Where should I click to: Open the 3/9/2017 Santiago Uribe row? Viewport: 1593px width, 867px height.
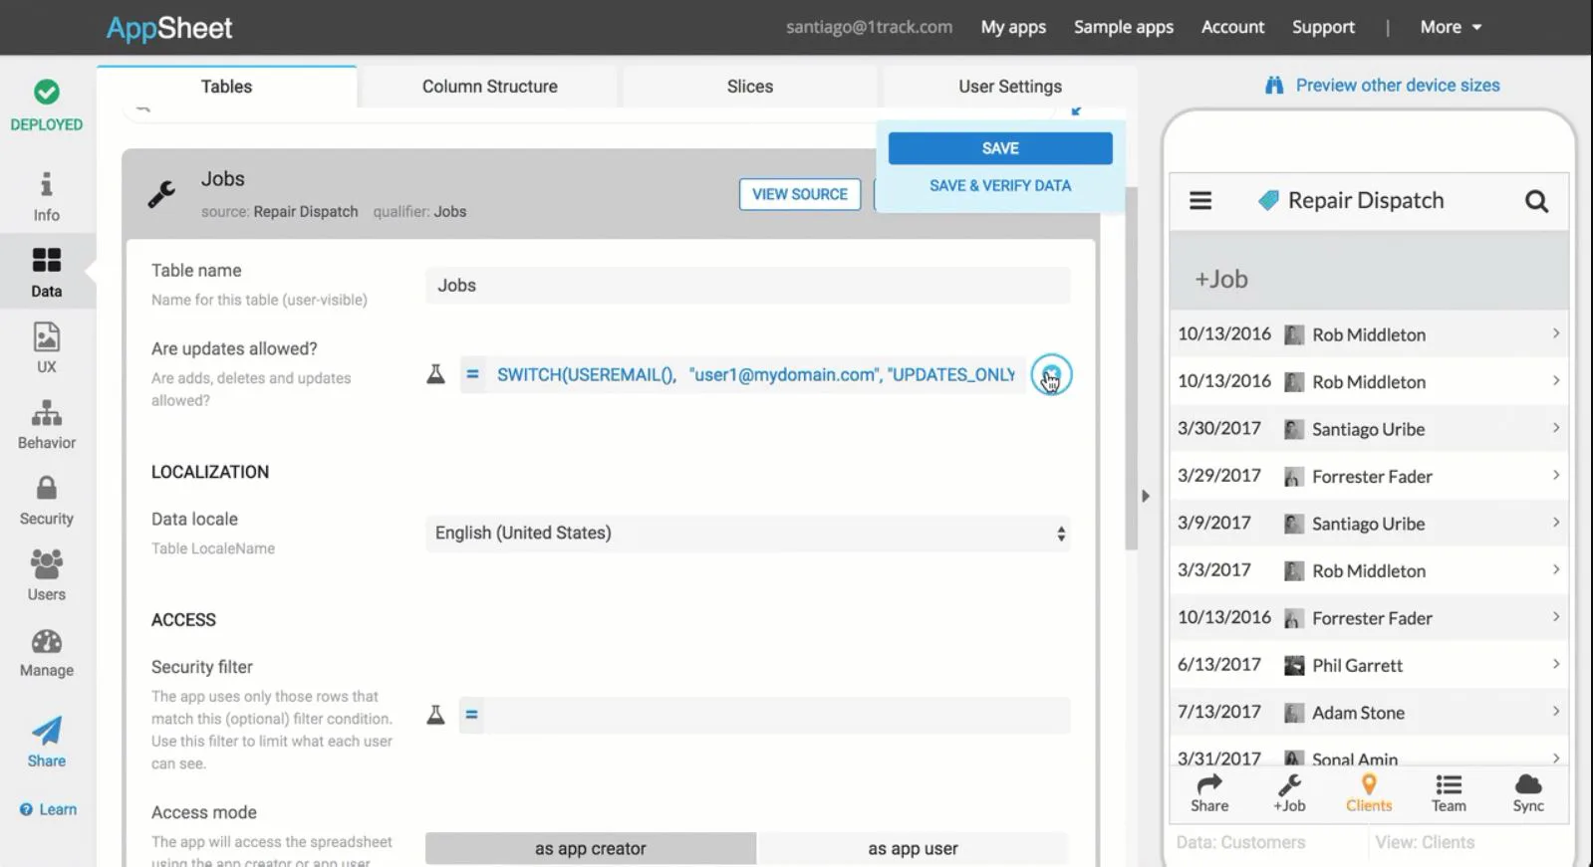pos(1368,524)
